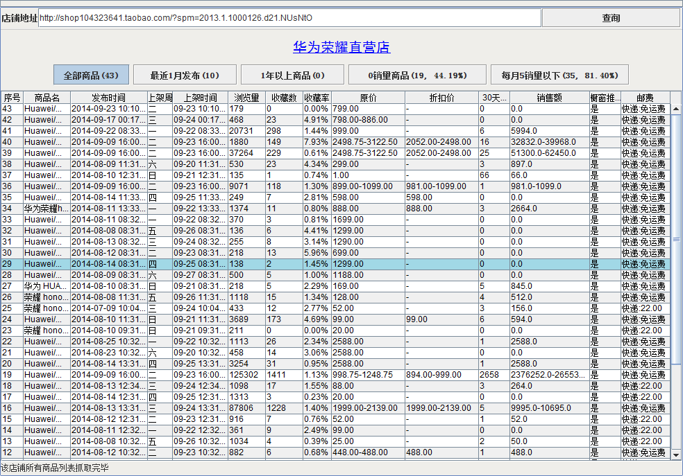Image resolution: width=683 pixels, height=476 pixels.
Task: Sort by the 折扣价 column header
Action: [441, 98]
